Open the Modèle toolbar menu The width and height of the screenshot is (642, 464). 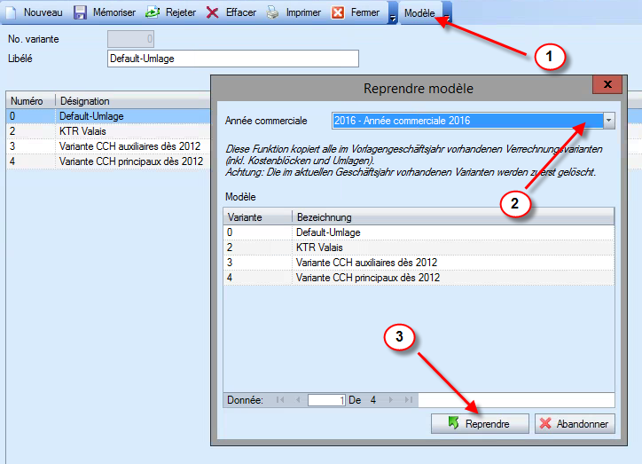(x=419, y=13)
